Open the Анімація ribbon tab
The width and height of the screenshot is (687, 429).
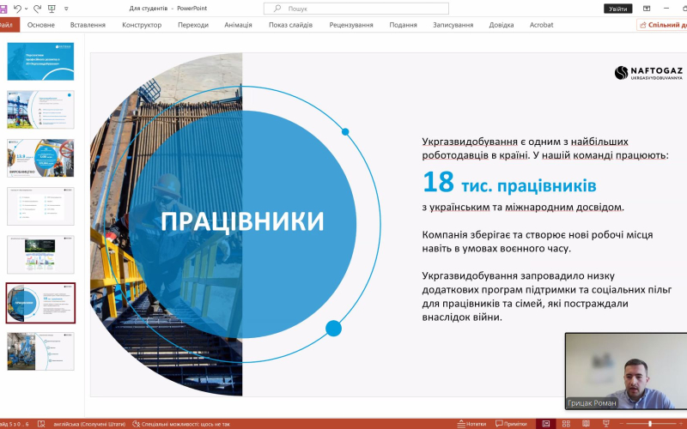pyautogui.click(x=239, y=25)
